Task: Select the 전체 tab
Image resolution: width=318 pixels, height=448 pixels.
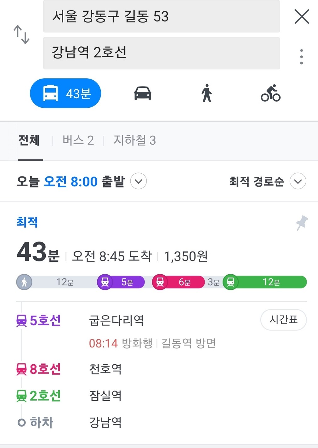Action: (x=29, y=140)
